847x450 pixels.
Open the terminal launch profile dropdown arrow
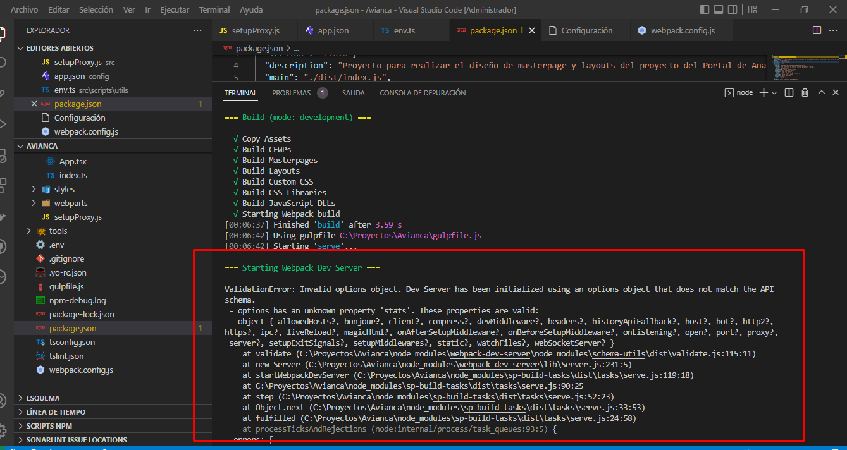[x=774, y=93]
